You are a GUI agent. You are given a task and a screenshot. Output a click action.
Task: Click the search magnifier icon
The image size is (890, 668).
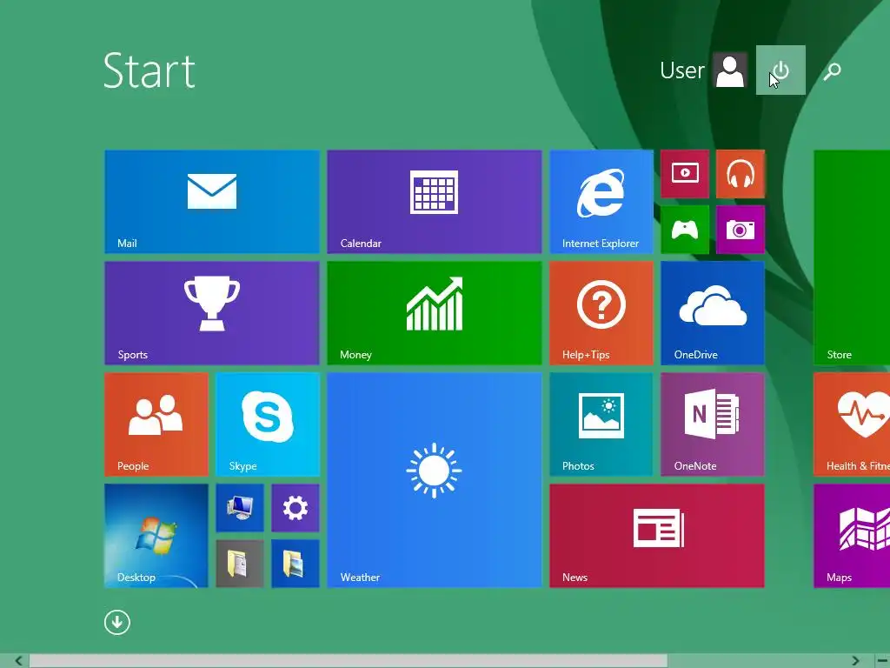[832, 70]
